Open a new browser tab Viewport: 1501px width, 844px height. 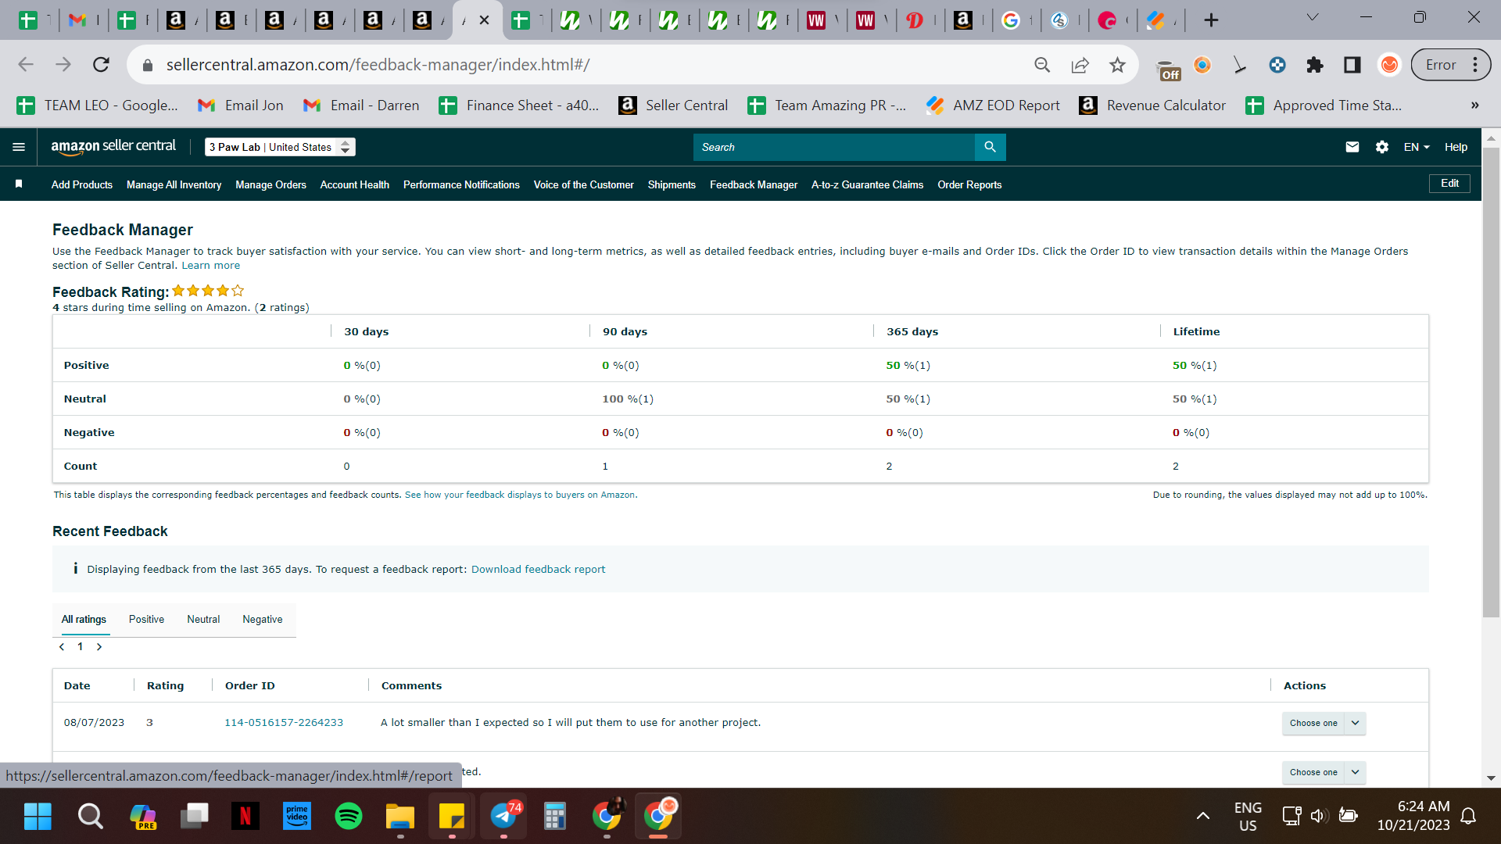pos(1211,20)
